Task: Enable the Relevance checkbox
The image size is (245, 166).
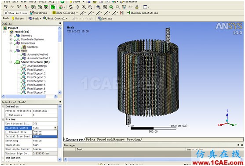Action: click(7, 115)
